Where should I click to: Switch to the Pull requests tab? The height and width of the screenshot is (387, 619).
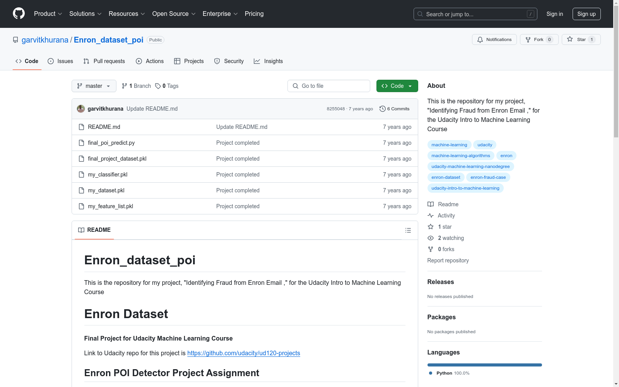coord(104,61)
